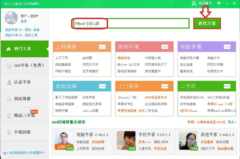Switch to 认证专家 sidebar tab
240x159 pixels.
pos(25,82)
